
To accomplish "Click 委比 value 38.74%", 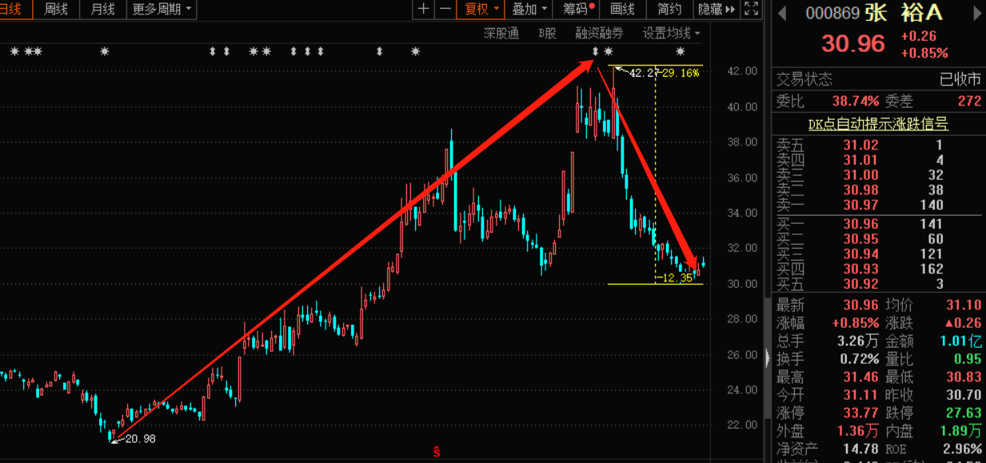I will pos(856,102).
